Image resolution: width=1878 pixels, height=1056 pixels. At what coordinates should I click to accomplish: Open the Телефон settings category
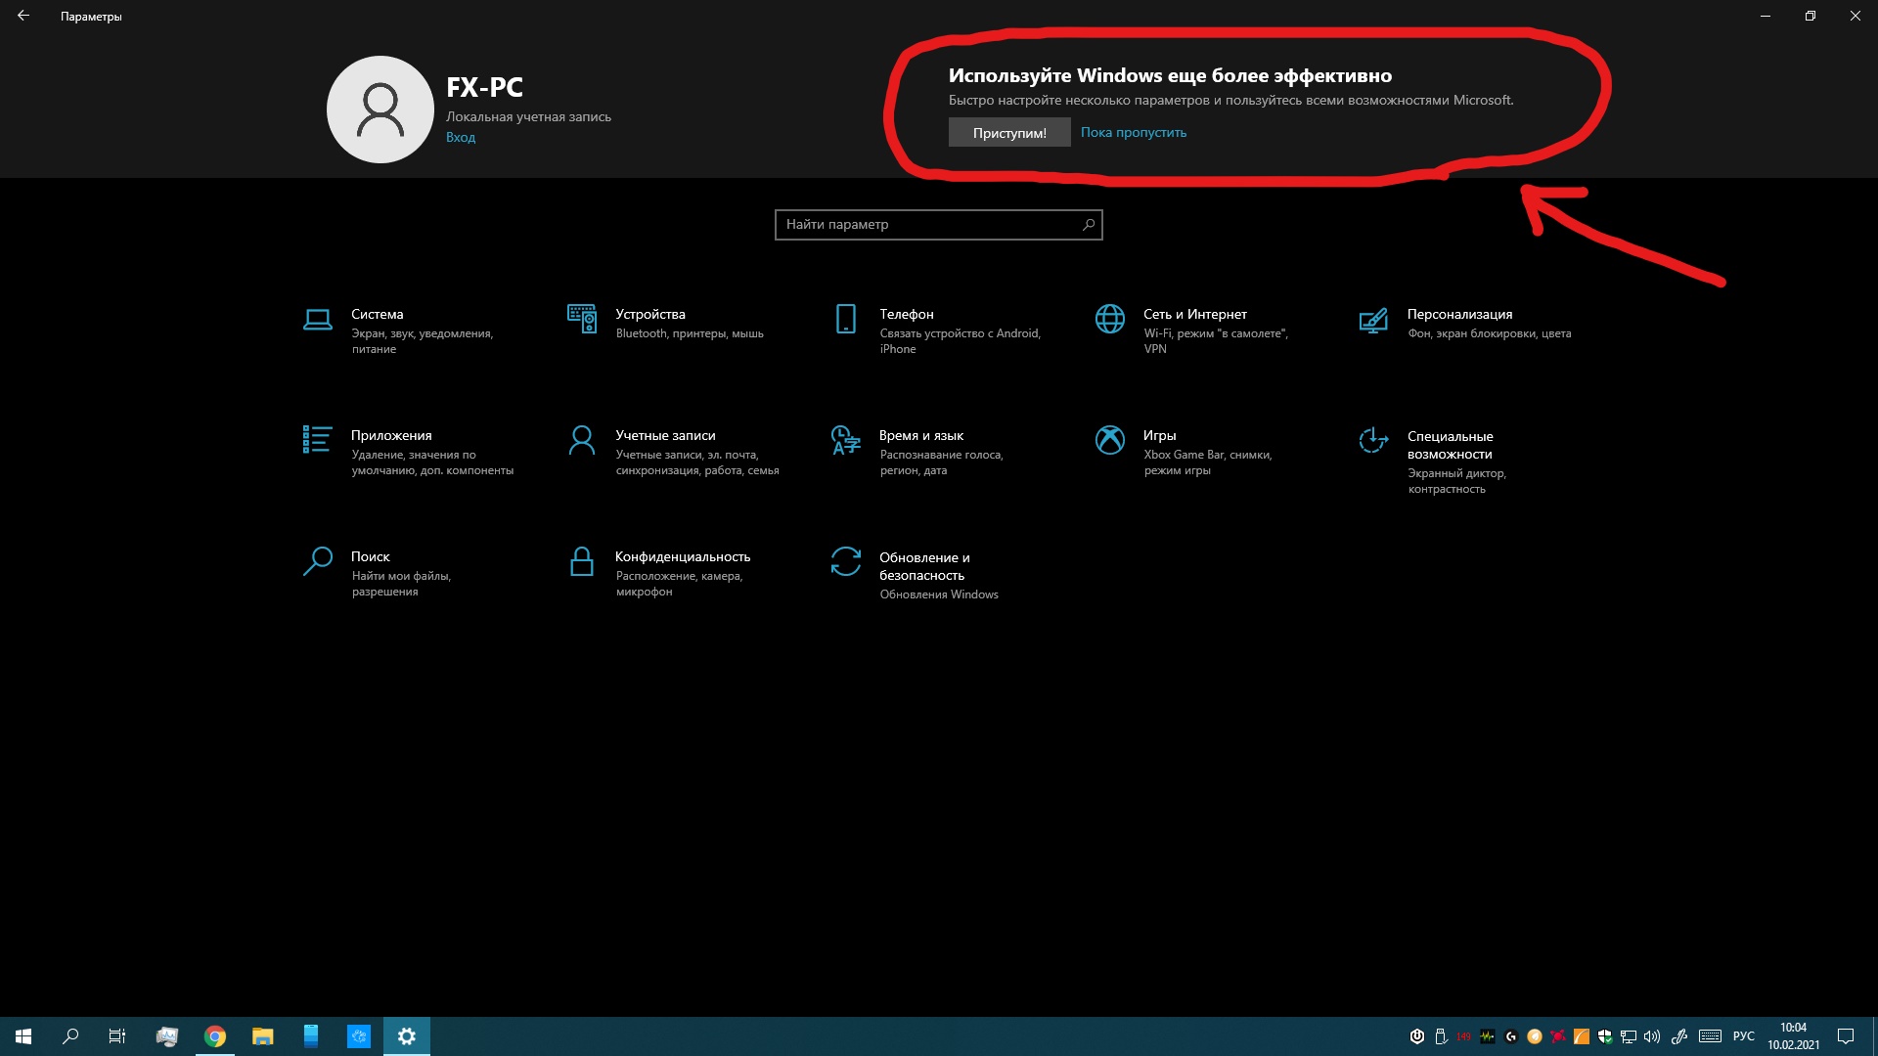click(939, 330)
